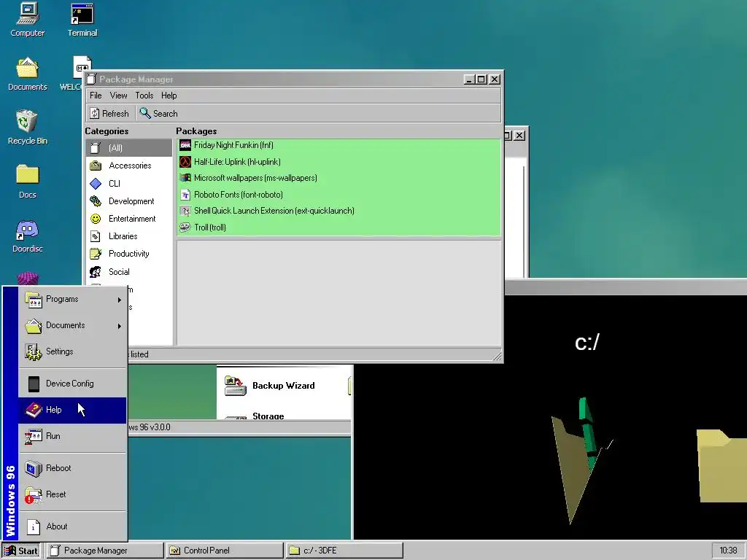Switch to Control Panel taskbar button
747x560 pixels.
(225, 551)
